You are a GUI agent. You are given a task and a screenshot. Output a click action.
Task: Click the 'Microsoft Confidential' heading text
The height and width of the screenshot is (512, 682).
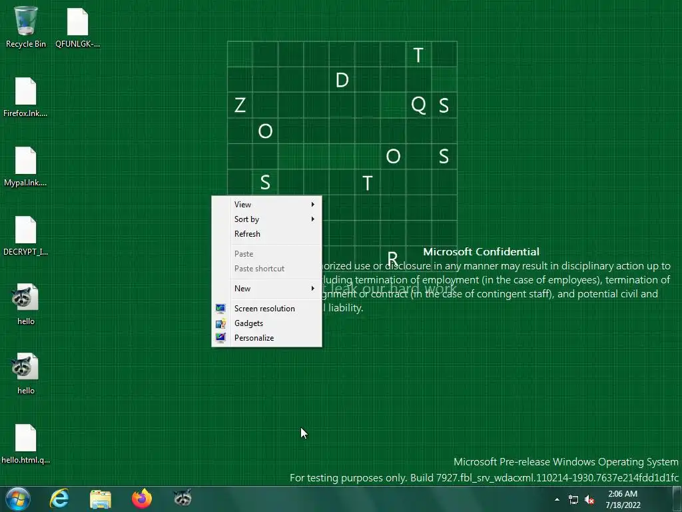tap(481, 251)
